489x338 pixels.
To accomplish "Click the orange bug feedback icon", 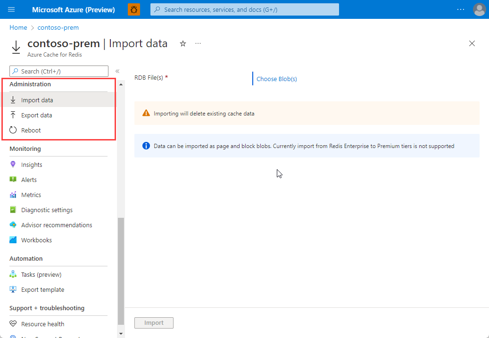I will (x=134, y=10).
